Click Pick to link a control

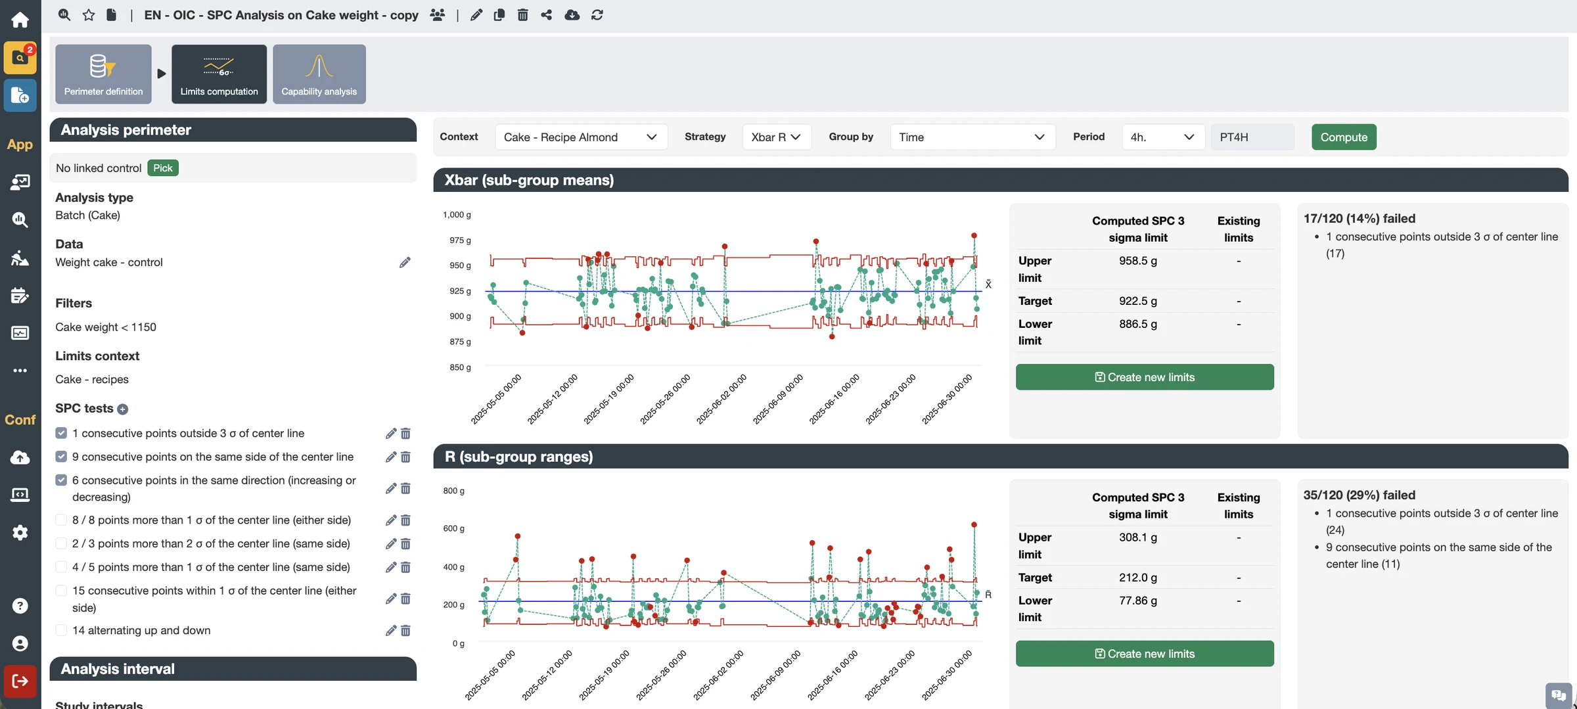163,168
